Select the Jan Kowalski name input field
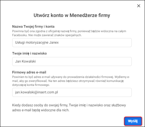 (x=72, y=61)
